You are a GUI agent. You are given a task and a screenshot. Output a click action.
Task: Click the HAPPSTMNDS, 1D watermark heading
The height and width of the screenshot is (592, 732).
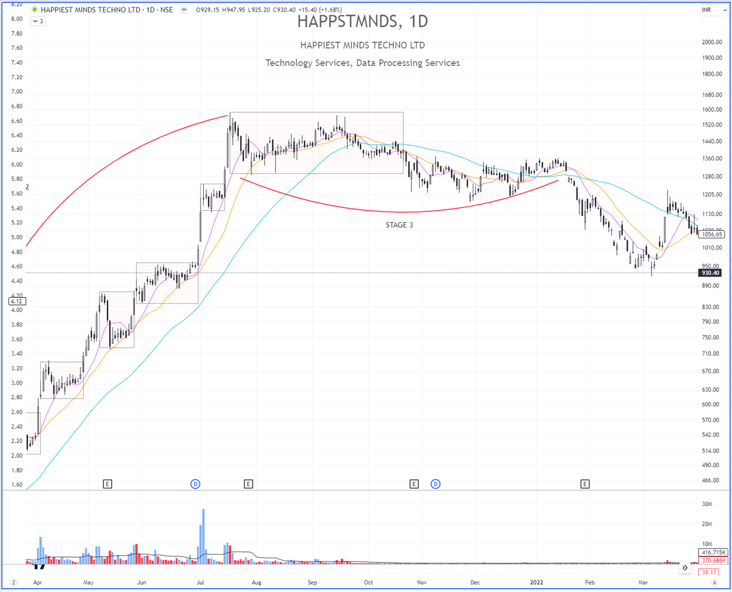pyautogui.click(x=362, y=21)
